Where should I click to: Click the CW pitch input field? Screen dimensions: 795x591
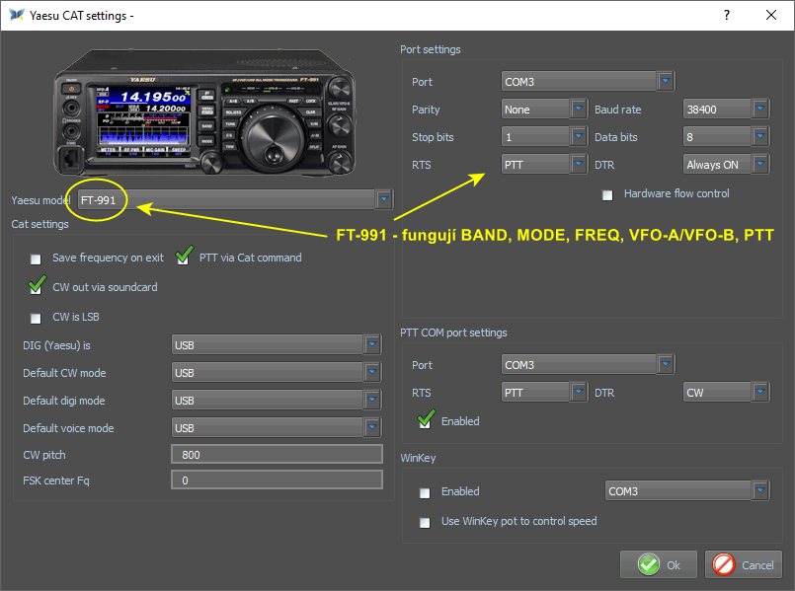[x=277, y=454]
